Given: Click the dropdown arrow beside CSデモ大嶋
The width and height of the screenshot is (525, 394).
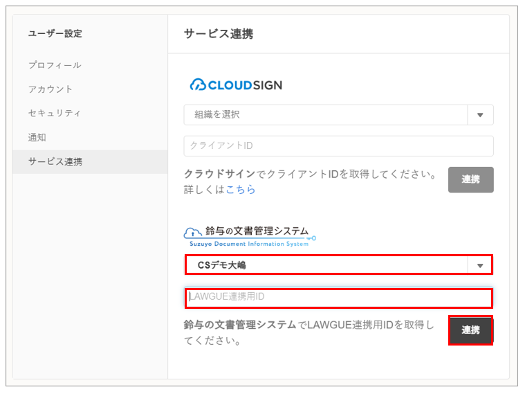Looking at the screenshot, I should pos(480,265).
